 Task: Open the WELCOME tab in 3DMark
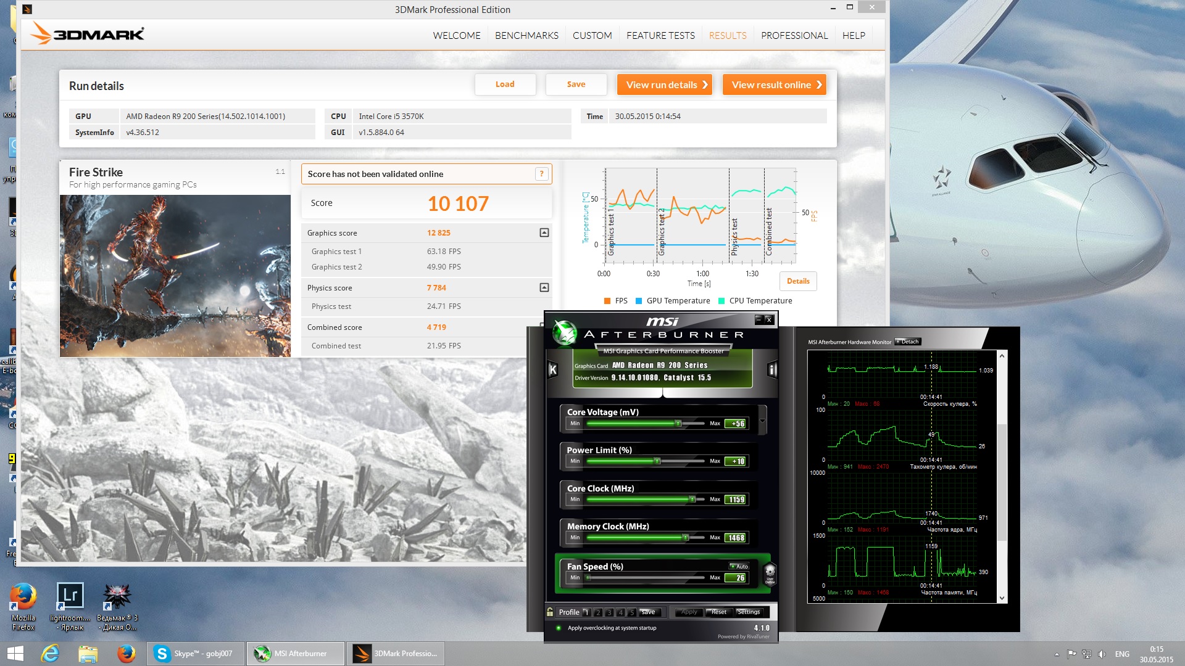click(457, 36)
